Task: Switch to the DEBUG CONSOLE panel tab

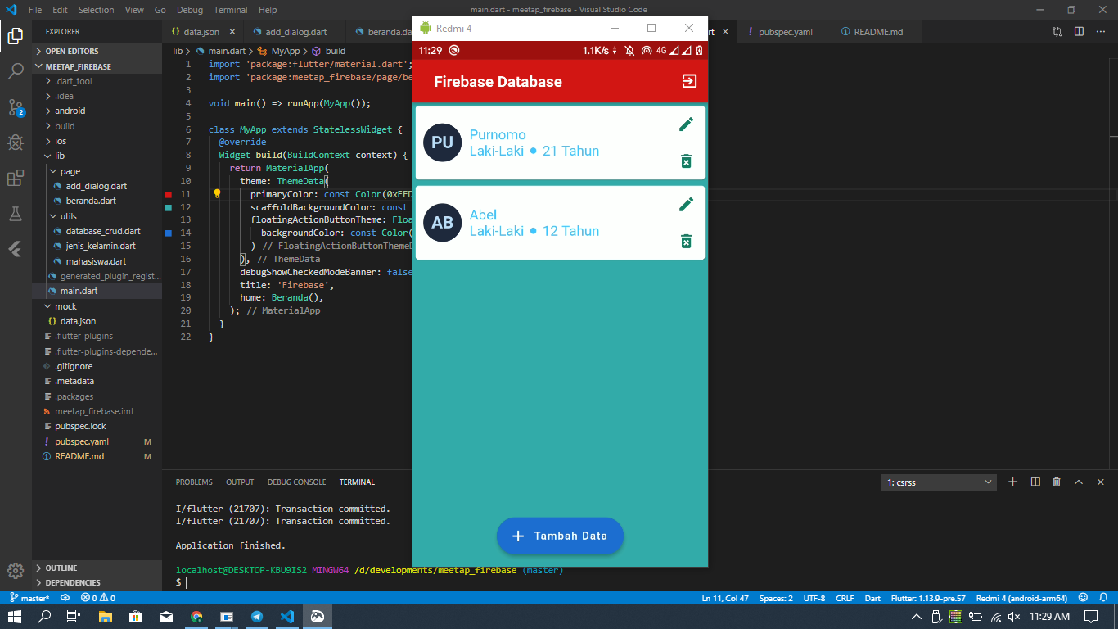Action: (x=296, y=482)
